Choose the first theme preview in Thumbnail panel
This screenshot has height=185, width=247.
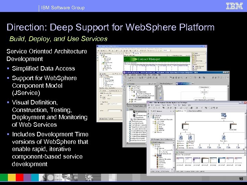[x=180, y=160]
